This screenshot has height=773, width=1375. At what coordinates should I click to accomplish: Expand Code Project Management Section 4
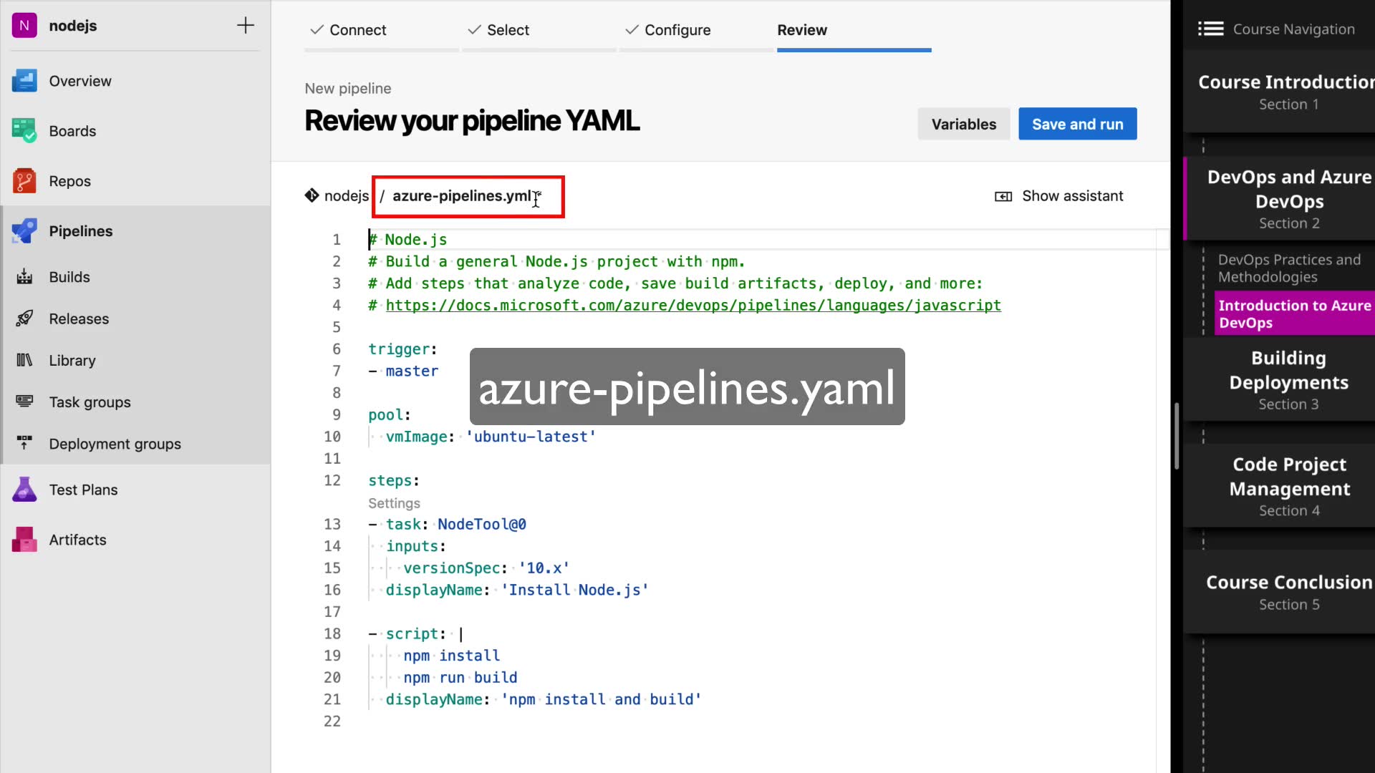pyautogui.click(x=1288, y=486)
